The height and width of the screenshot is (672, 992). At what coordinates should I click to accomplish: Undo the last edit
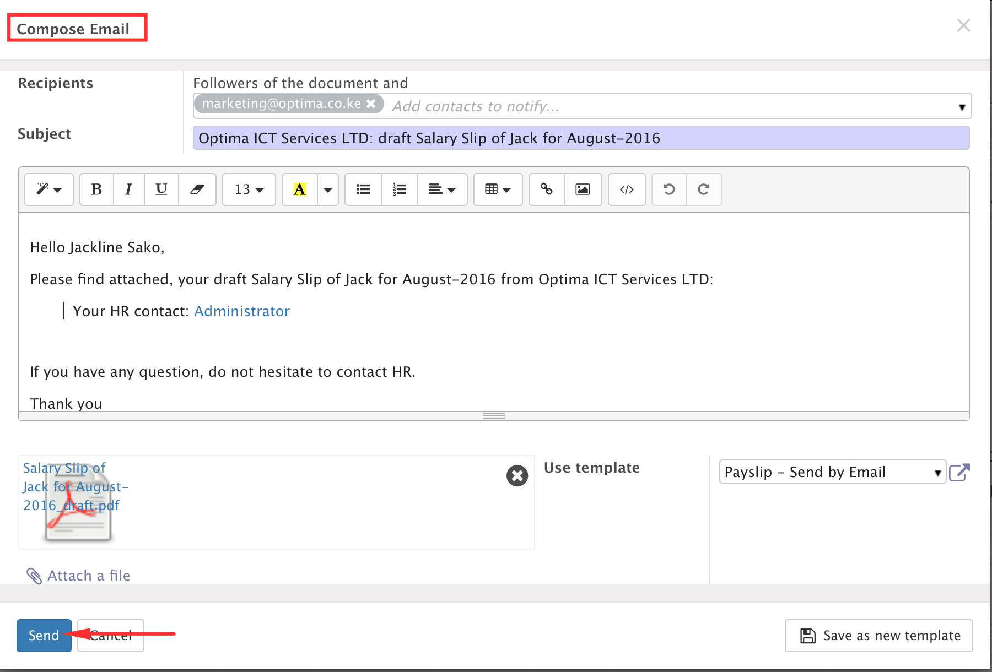point(669,189)
